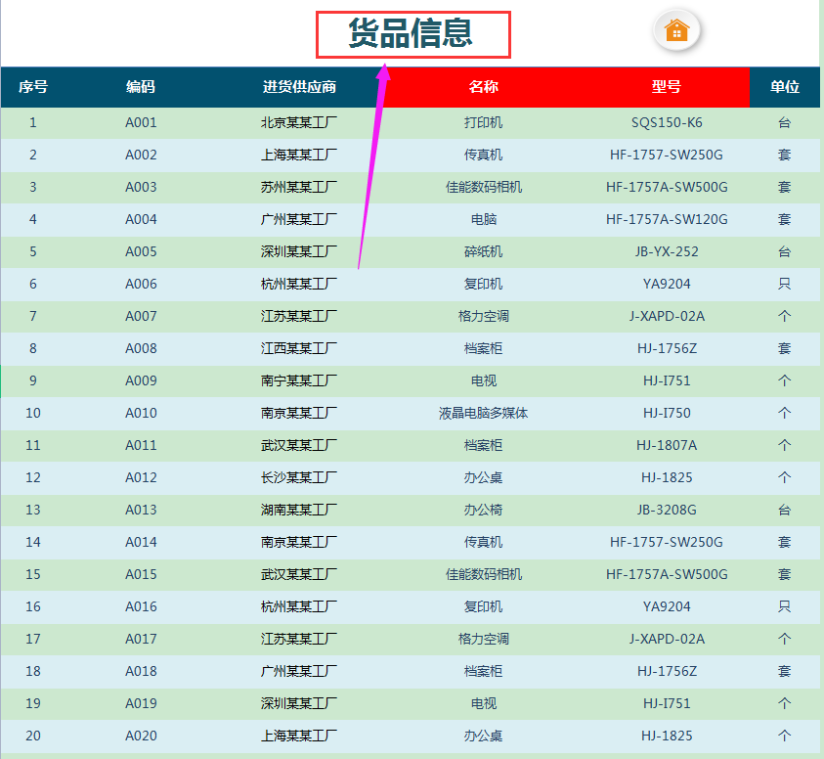The height and width of the screenshot is (759, 824).
Task: Click the red 名称 column header
Action: [484, 87]
